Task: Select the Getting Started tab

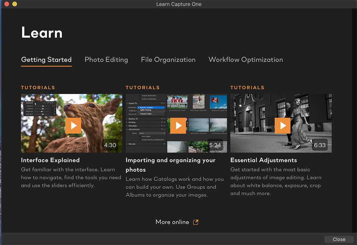Action: pos(46,60)
